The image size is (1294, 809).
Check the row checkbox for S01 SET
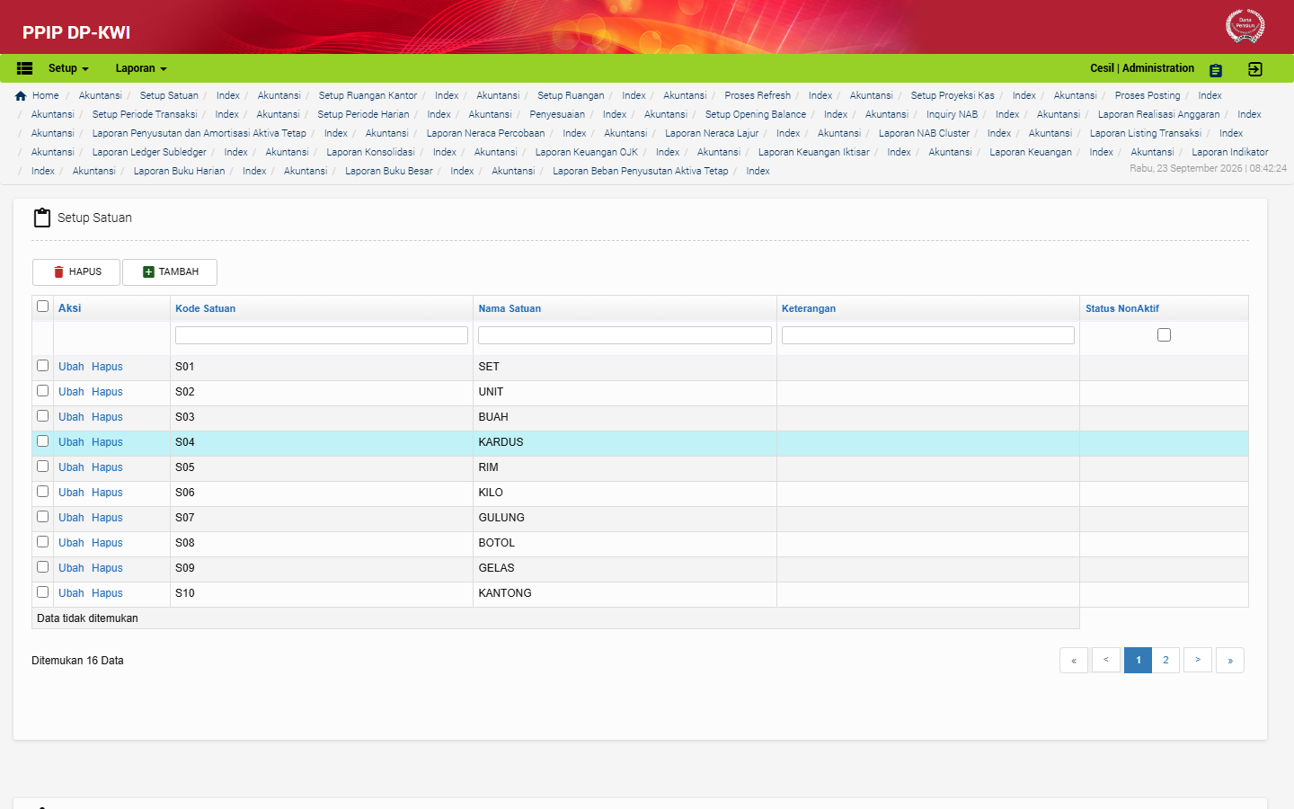(x=42, y=366)
